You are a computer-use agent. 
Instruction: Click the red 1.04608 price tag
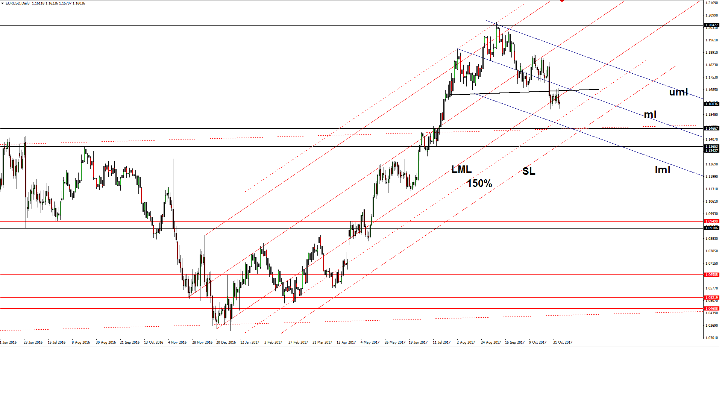[711, 309]
